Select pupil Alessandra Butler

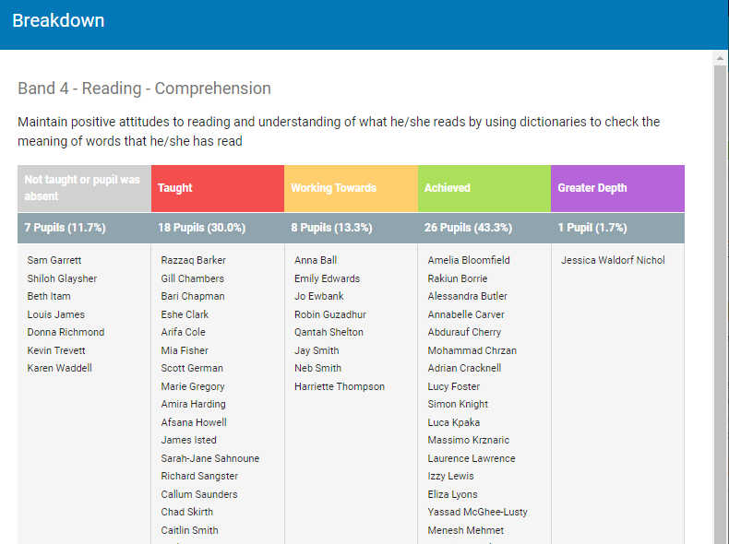tap(467, 296)
